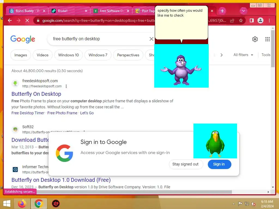This screenshot has width=279, height=209.
Task: Open the Windows Start menu
Action: [7, 204]
